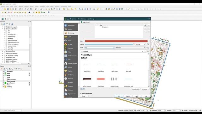
Task: Toggle visibility of Boundary layer
Action: point(3,72)
